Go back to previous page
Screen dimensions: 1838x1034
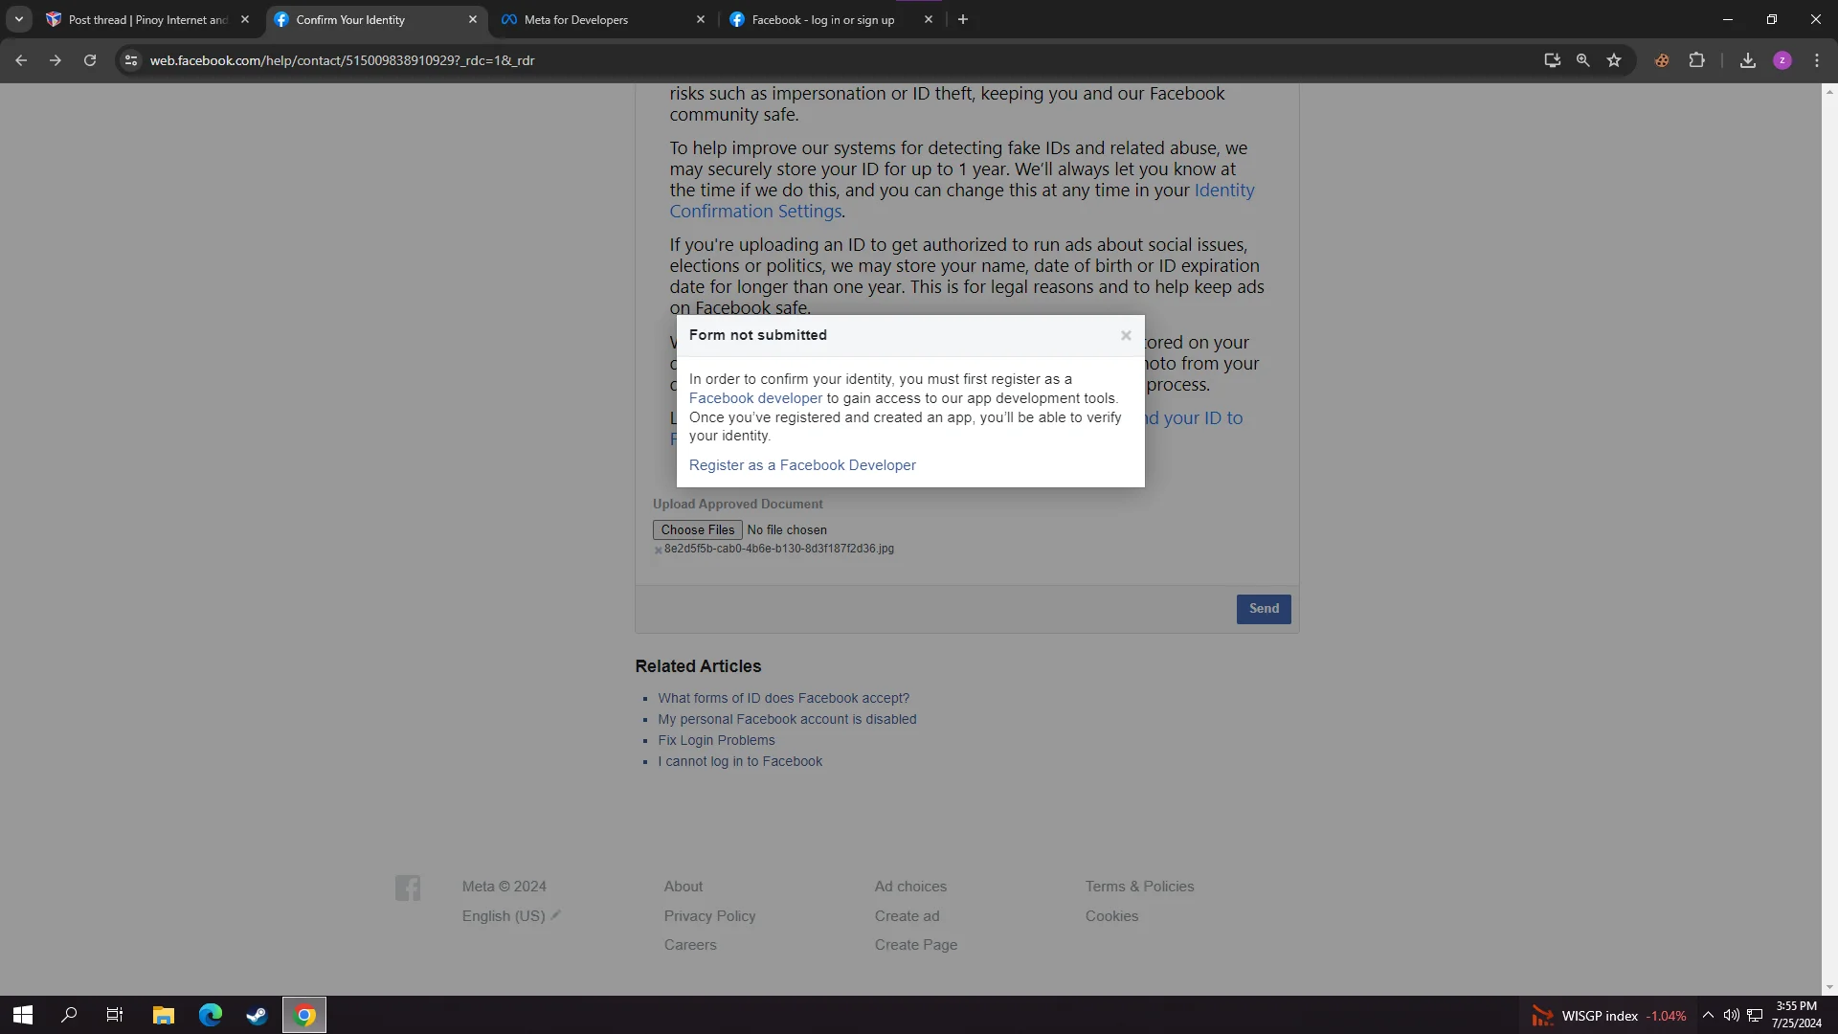[21, 60]
